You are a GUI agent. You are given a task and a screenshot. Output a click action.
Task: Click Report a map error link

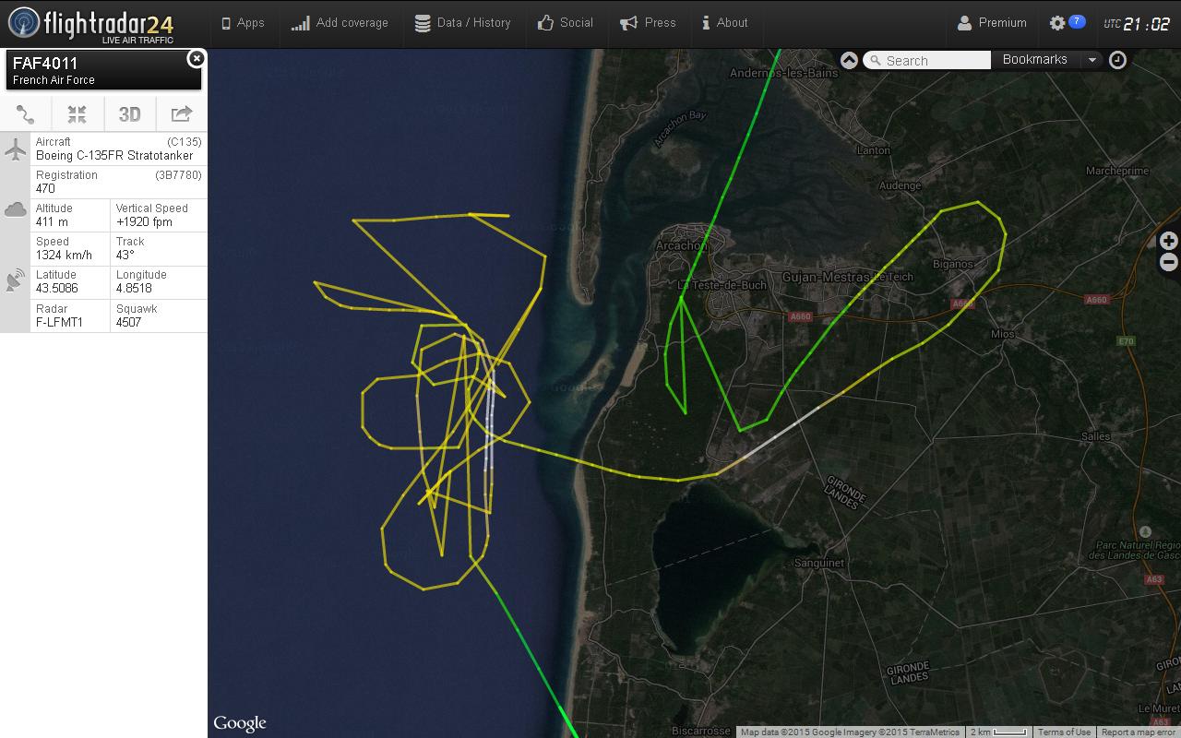1139,732
